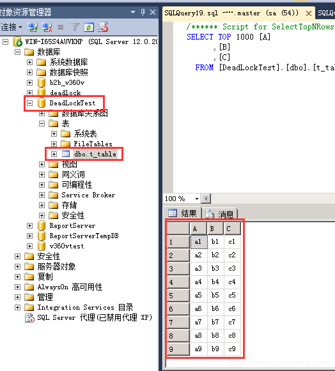Open the 100 % zoom dropdown
Viewport: 335px width, 371px height.
click(x=197, y=199)
